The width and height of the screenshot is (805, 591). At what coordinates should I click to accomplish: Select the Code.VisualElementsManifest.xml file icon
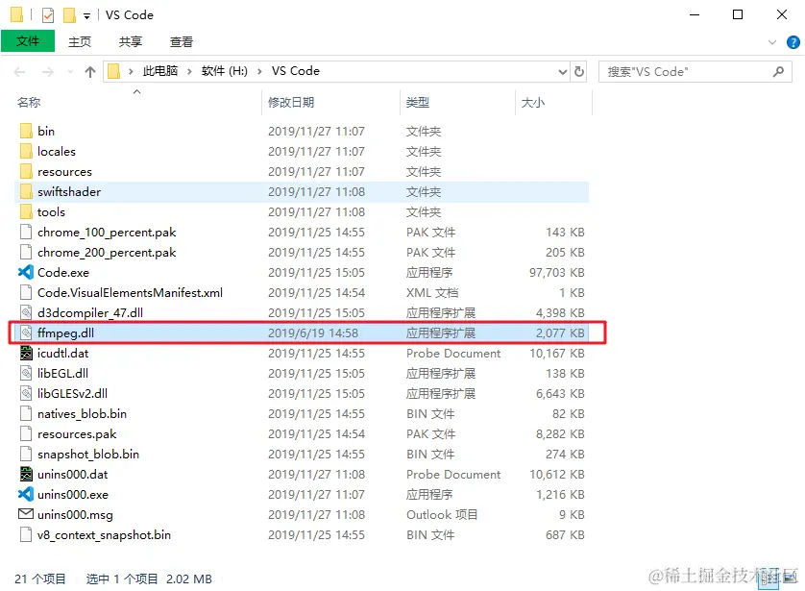point(26,292)
